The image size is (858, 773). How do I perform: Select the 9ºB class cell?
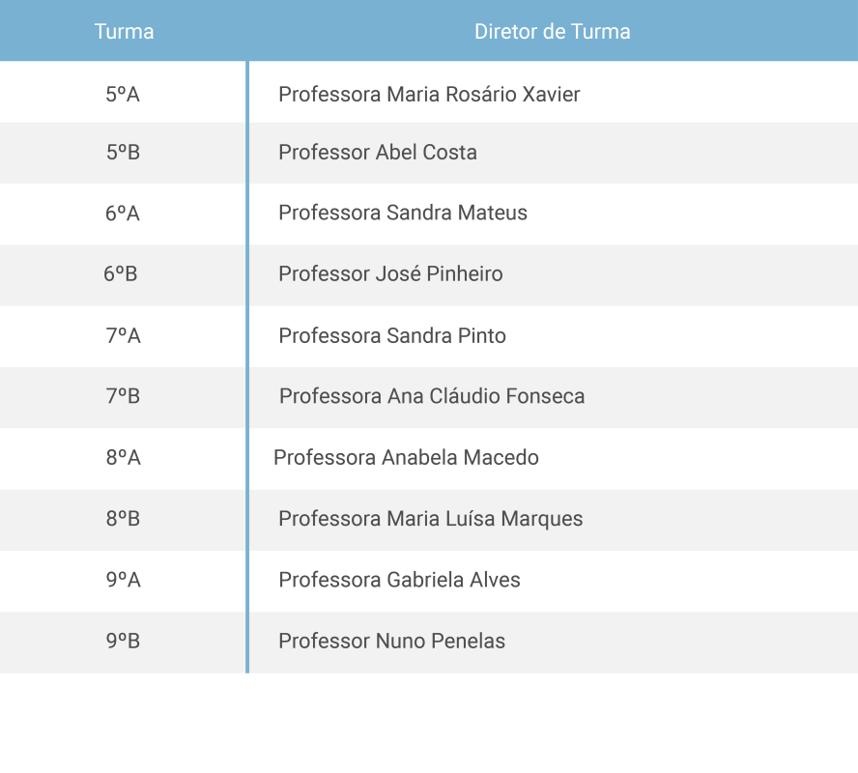[123, 641]
